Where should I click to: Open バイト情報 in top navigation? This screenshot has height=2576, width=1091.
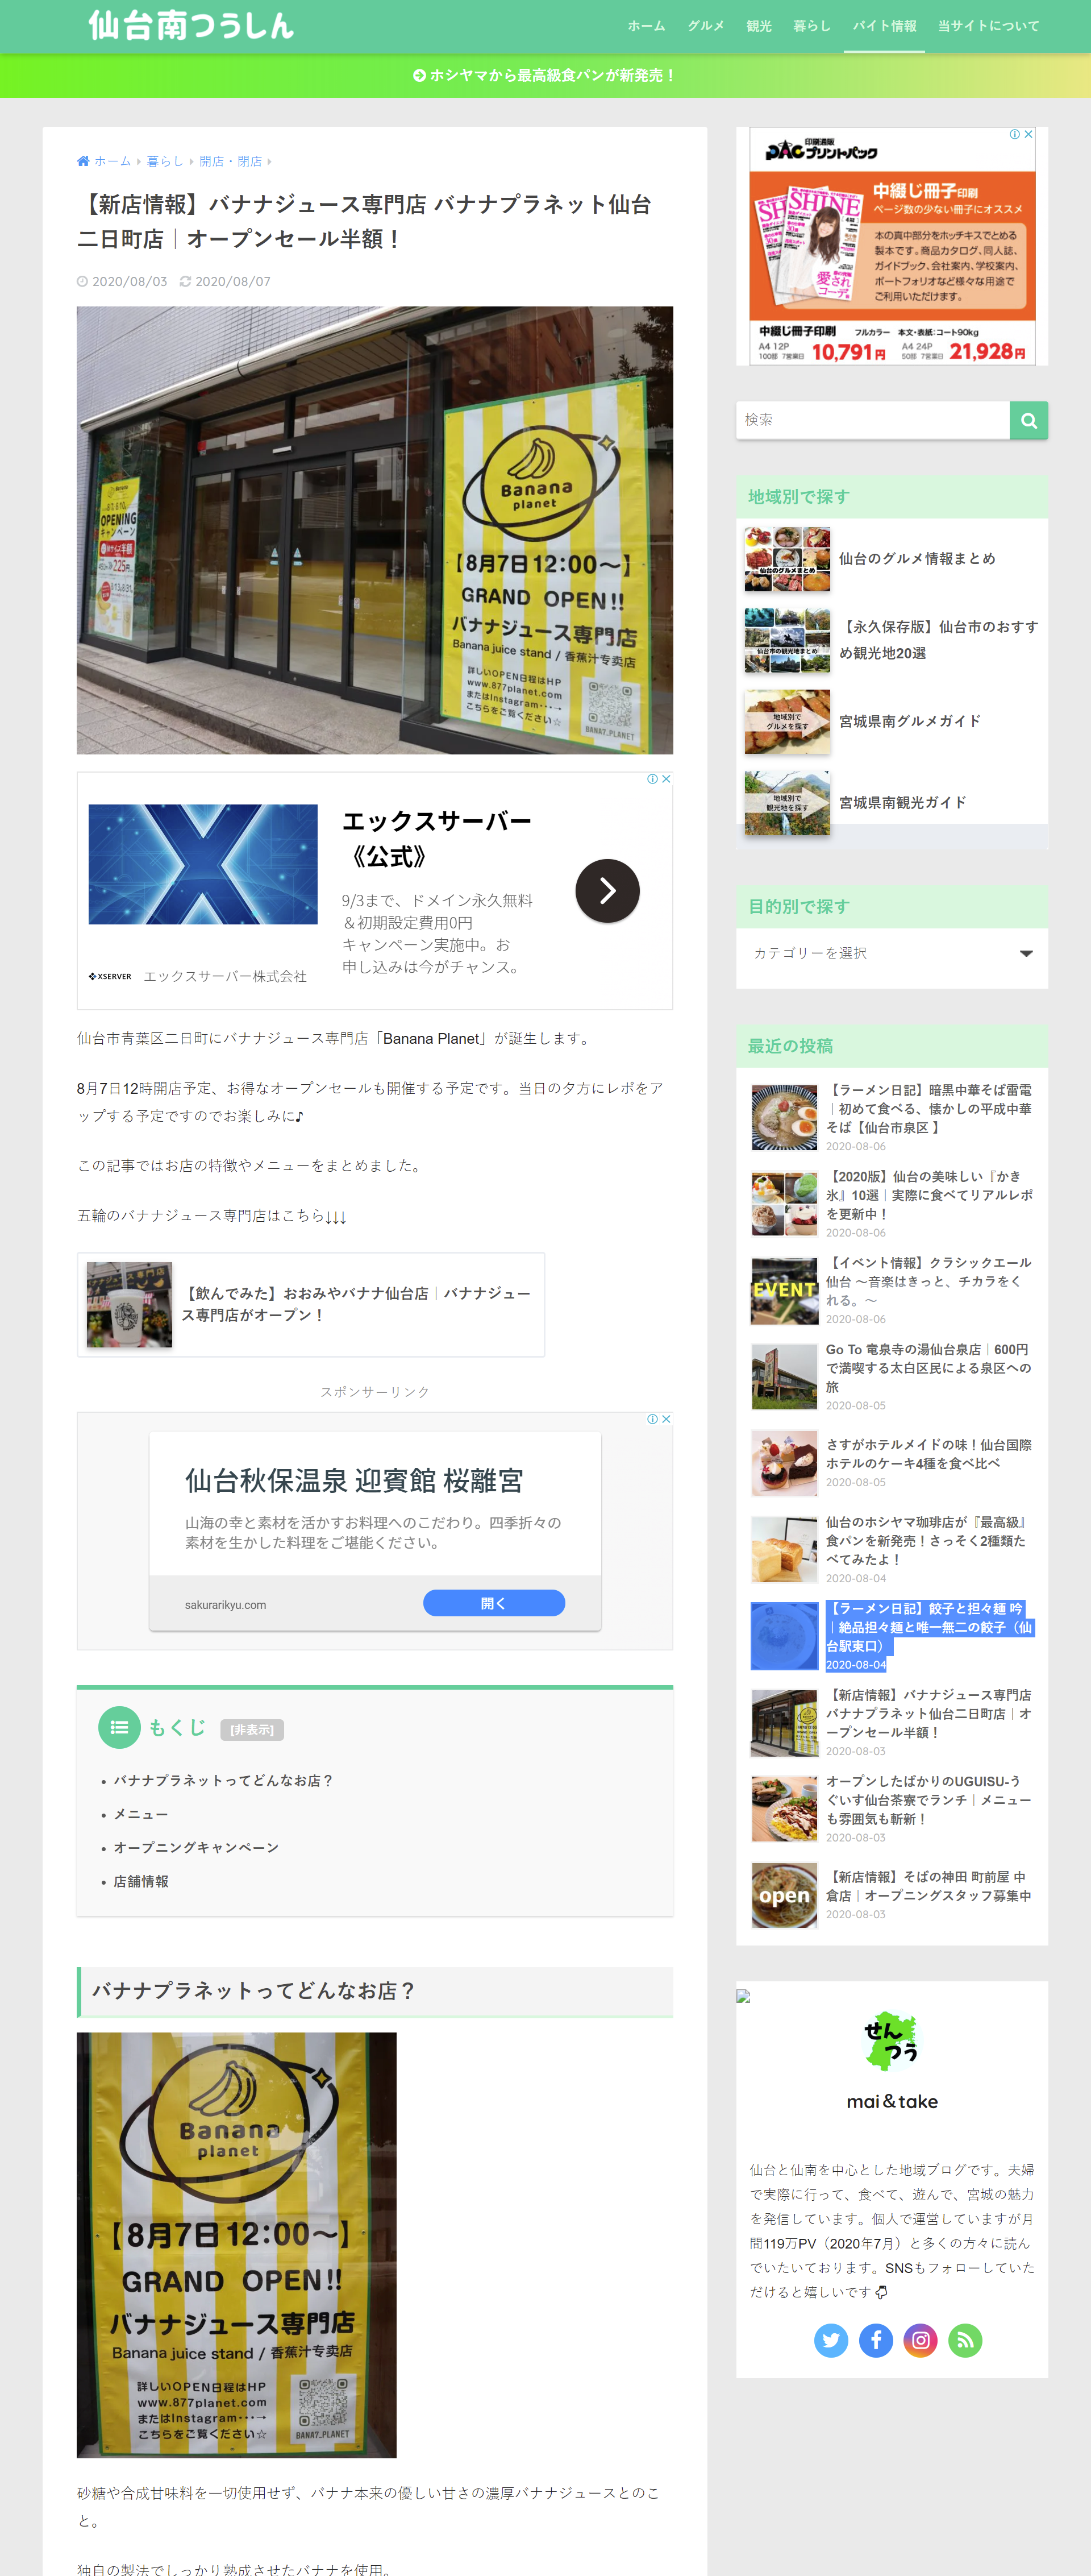coord(884,26)
